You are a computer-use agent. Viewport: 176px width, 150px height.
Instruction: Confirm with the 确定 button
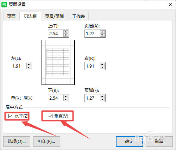(129, 142)
